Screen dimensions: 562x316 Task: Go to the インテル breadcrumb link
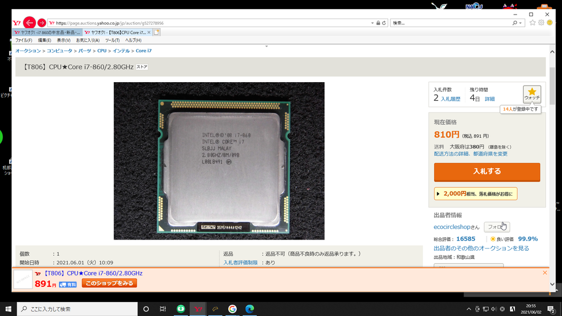(121, 51)
